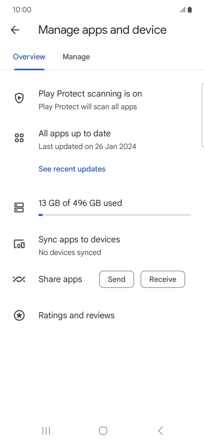Image resolution: width=204 pixels, height=443 pixels.
Task: Click the storage usage progress bar
Action: click(x=115, y=215)
